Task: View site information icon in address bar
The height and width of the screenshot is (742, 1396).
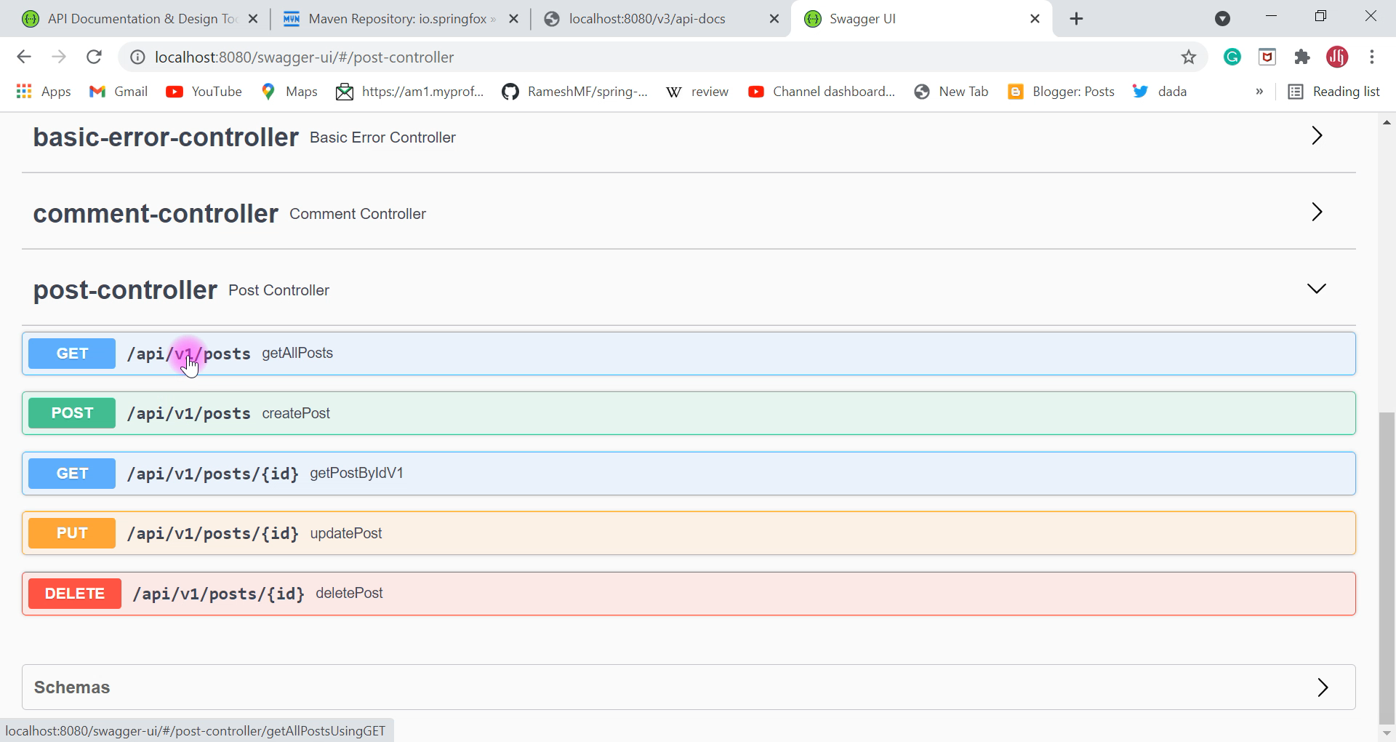Action: click(x=137, y=57)
